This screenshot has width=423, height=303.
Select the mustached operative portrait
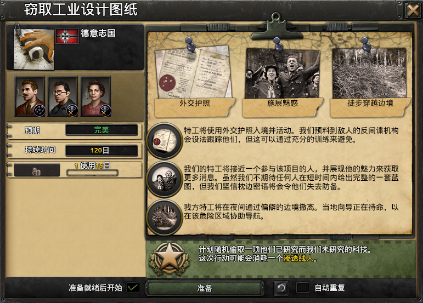click(30, 96)
